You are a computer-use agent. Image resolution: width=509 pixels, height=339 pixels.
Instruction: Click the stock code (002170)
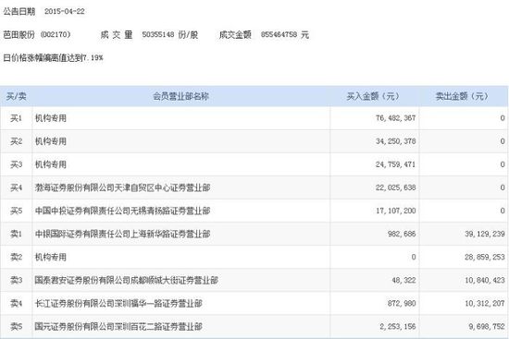[56, 34]
